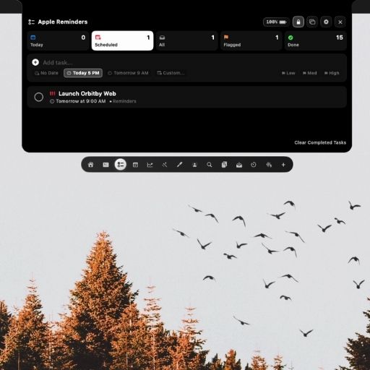Open the pen/eyedropper icon in the dock
Screen dimensions: 370x370
[x=180, y=165]
